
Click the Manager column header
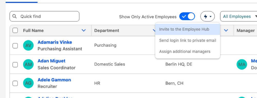click(x=245, y=30)
